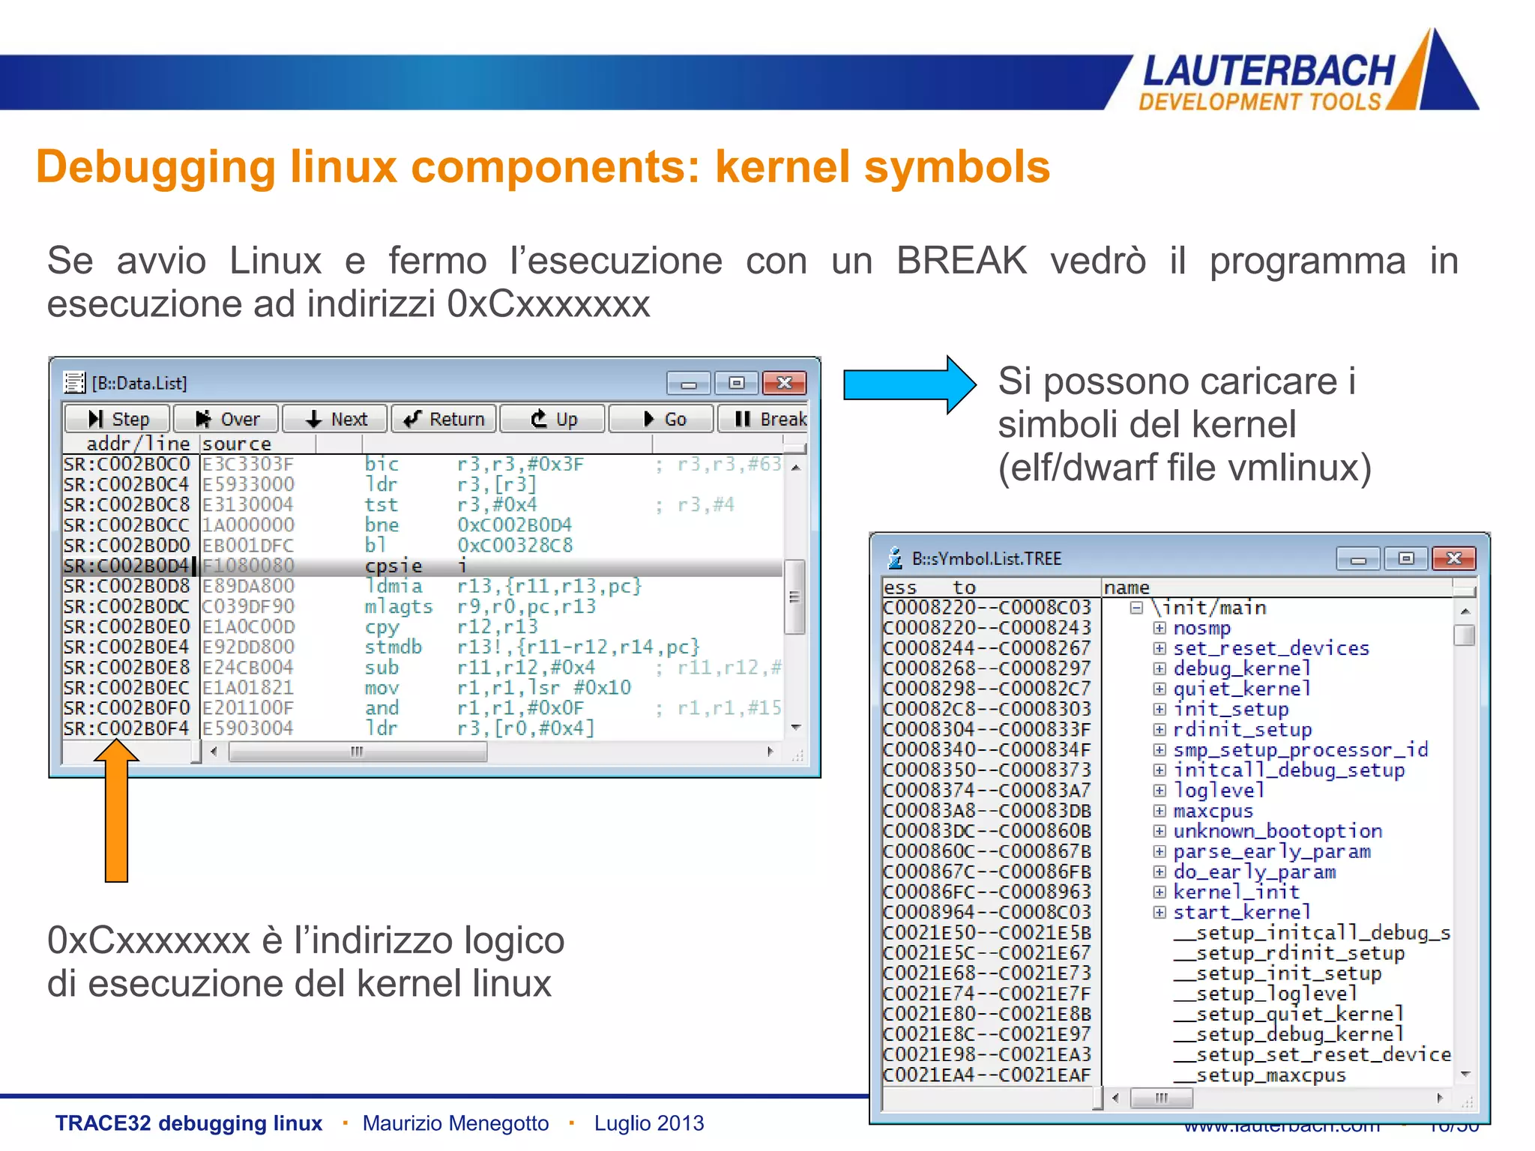Expand the unknown_bootoption node

click(x=1159, y=831)
